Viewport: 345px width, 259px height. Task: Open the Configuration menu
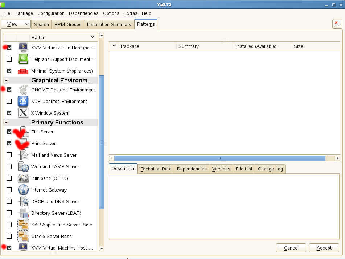pos(51,13)
